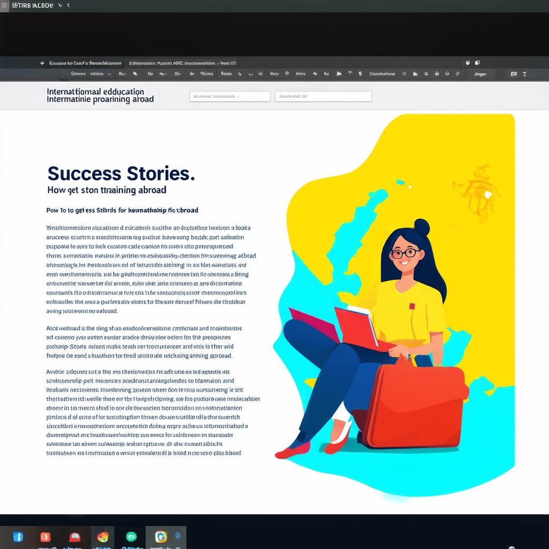The width and height of the screenshot is (549, 549).
Task: Click the right search field in the header
Action: 323,97
